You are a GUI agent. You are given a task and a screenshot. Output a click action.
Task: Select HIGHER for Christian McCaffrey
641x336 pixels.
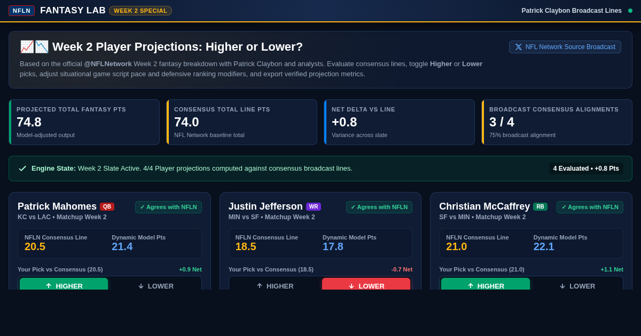486,284
